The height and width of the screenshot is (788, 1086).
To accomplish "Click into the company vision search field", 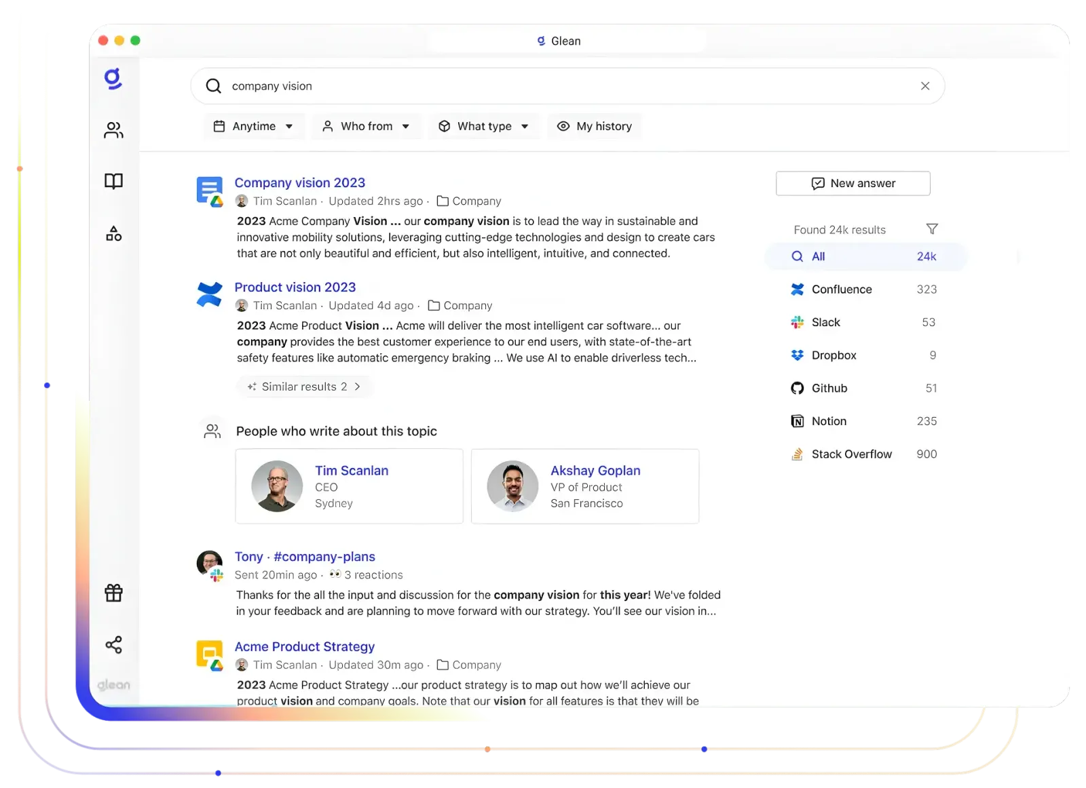I will tap(567, 86).
